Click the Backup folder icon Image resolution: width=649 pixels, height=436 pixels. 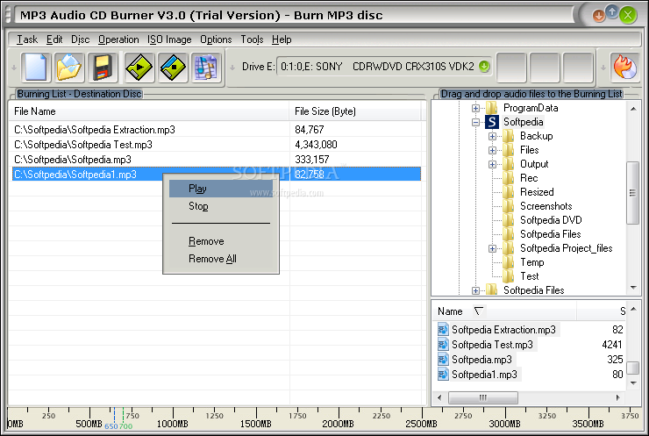click(509, 136)
